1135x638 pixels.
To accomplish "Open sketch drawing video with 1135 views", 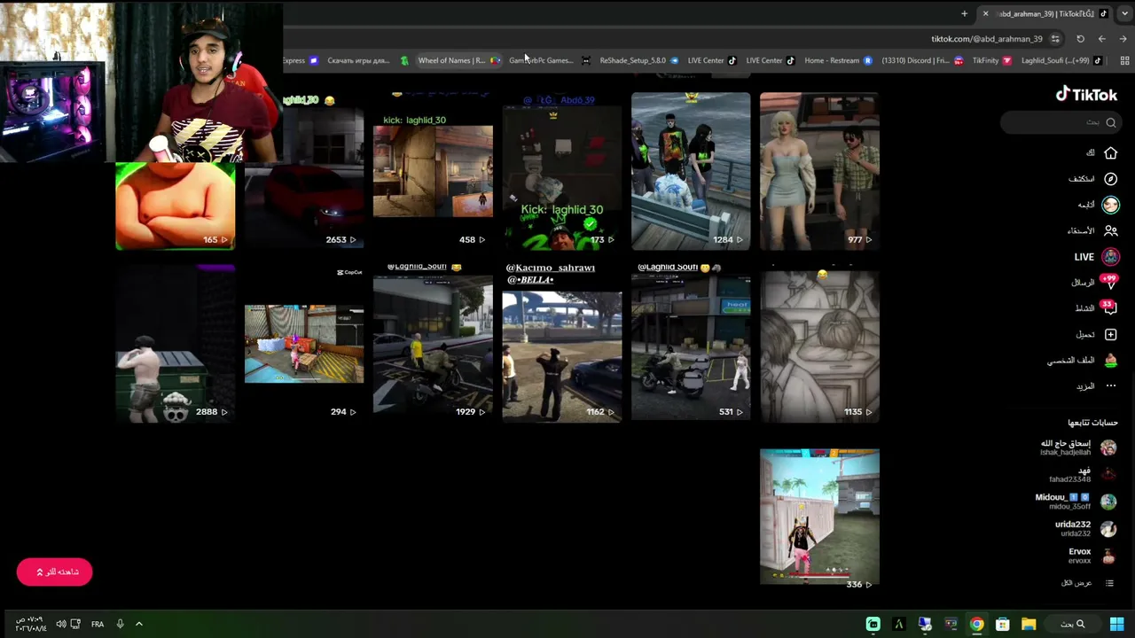I will pyautogui.click(x=819, y=343).
